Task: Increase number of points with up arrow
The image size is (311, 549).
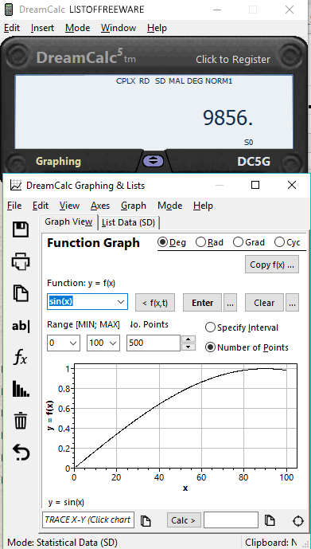Action: click(x=189, y=339)
